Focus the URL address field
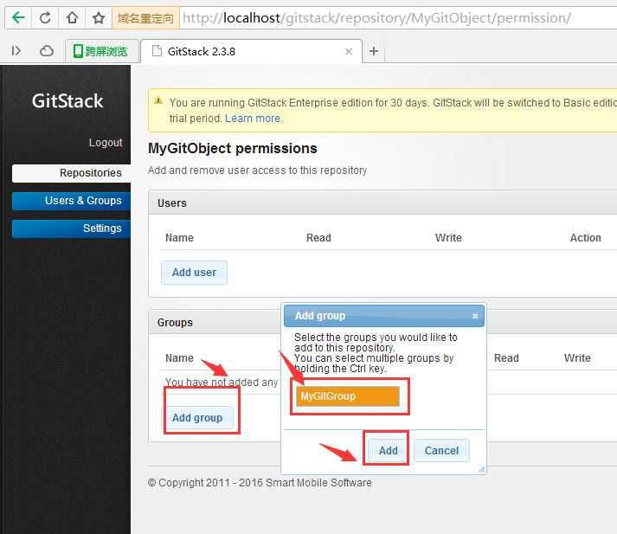The height and width of the screenshot is (534, 617). pyautogui.click(x=398, y=18)
